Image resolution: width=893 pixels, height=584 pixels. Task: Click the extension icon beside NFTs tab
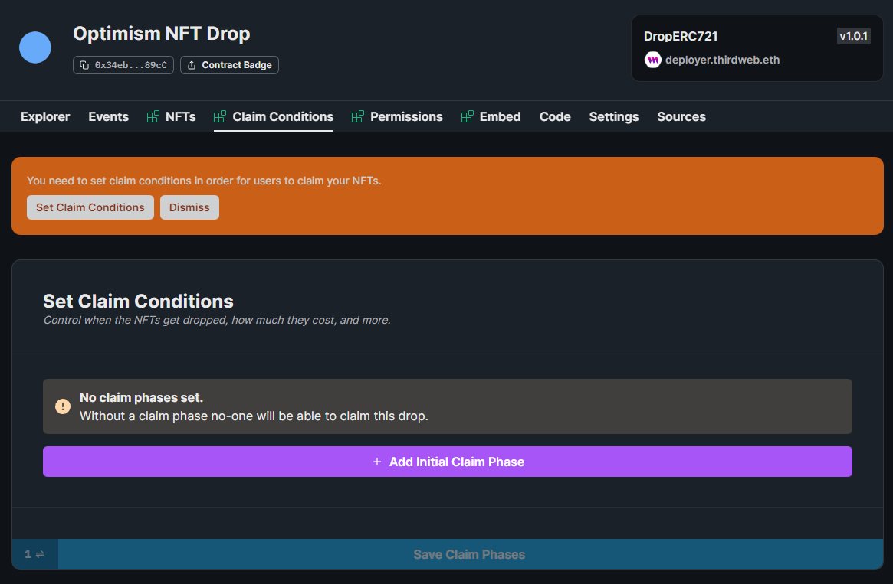coord(153,116)
